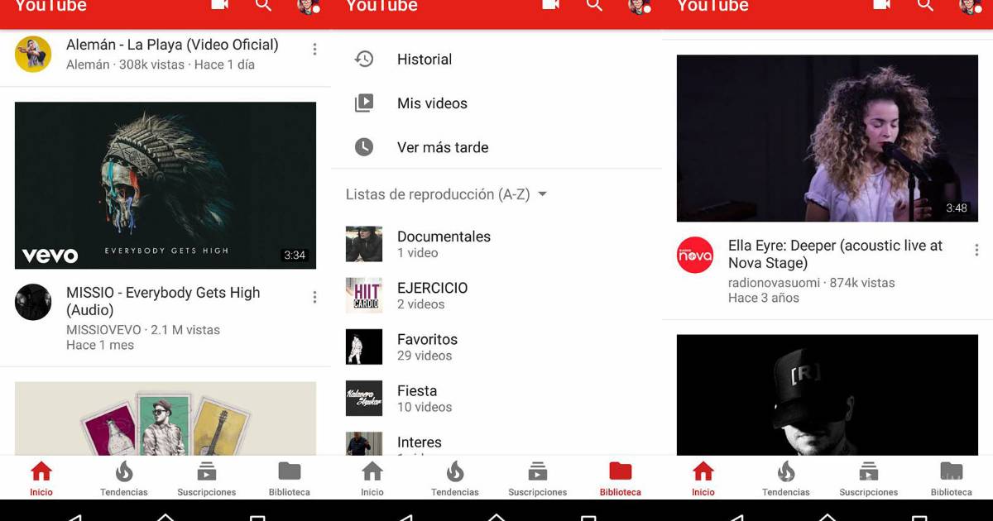
Task: Open the Mis videos entry
Action: click(x=432, y=103)
